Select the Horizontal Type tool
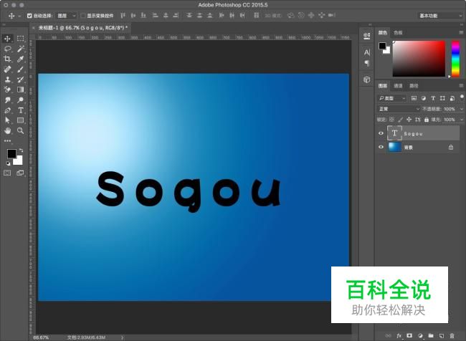The width and height of the screenshot is (466, 341). tap(21, 110)
